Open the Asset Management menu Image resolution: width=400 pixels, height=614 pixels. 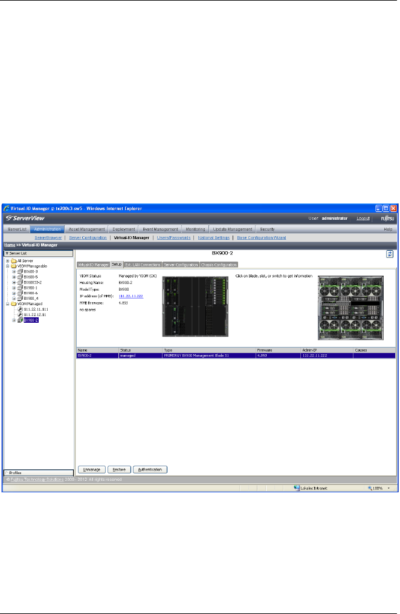[87, 229]
